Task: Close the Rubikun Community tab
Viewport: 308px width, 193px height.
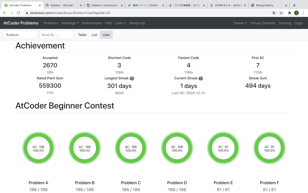Action: point(122,5)
